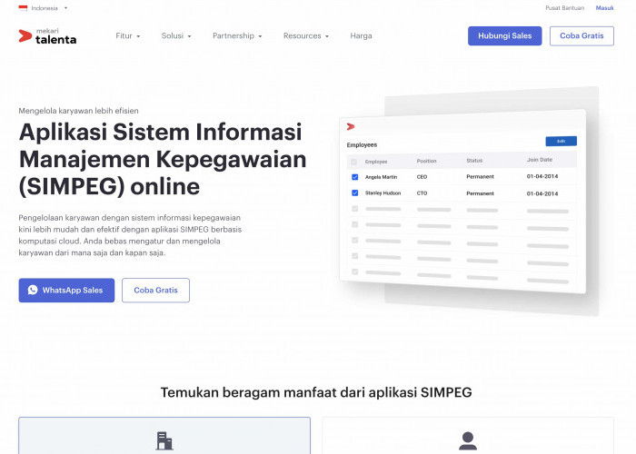Click the Indonesia flag icon
Screen dimensions: 636x454
[x=23, y=8]
